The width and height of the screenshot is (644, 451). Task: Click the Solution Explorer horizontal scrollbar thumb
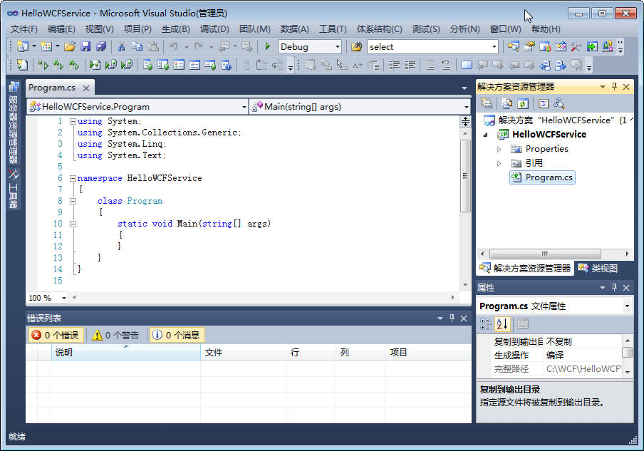[545, 254]
